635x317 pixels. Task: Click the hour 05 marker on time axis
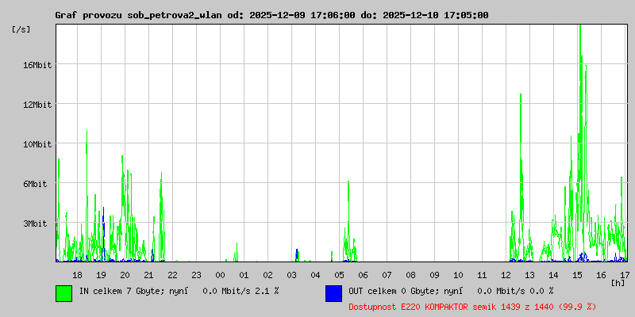[340, 275]
